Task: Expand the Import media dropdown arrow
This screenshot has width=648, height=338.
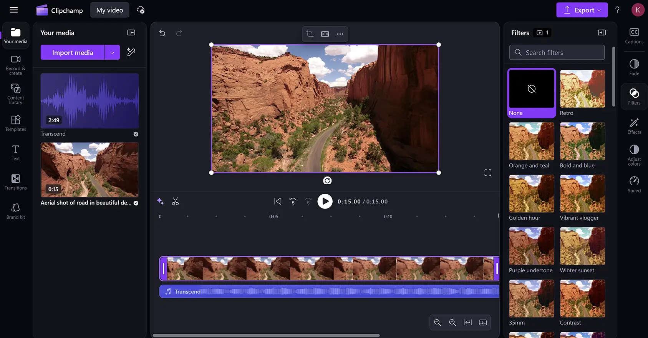Action: coord(112,52)
